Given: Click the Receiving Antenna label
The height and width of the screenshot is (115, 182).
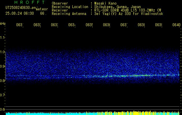Looking at the screenshot, I should coord(69,14).
